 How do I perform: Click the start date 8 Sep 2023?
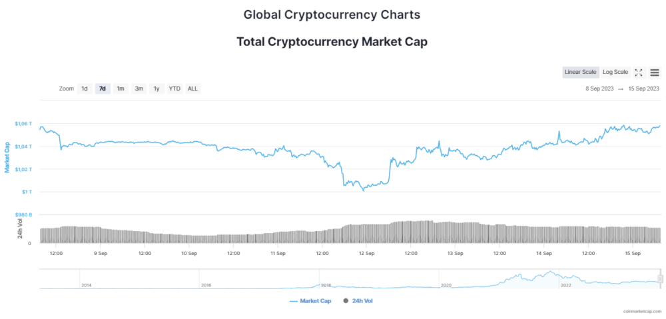pos(599,89)
